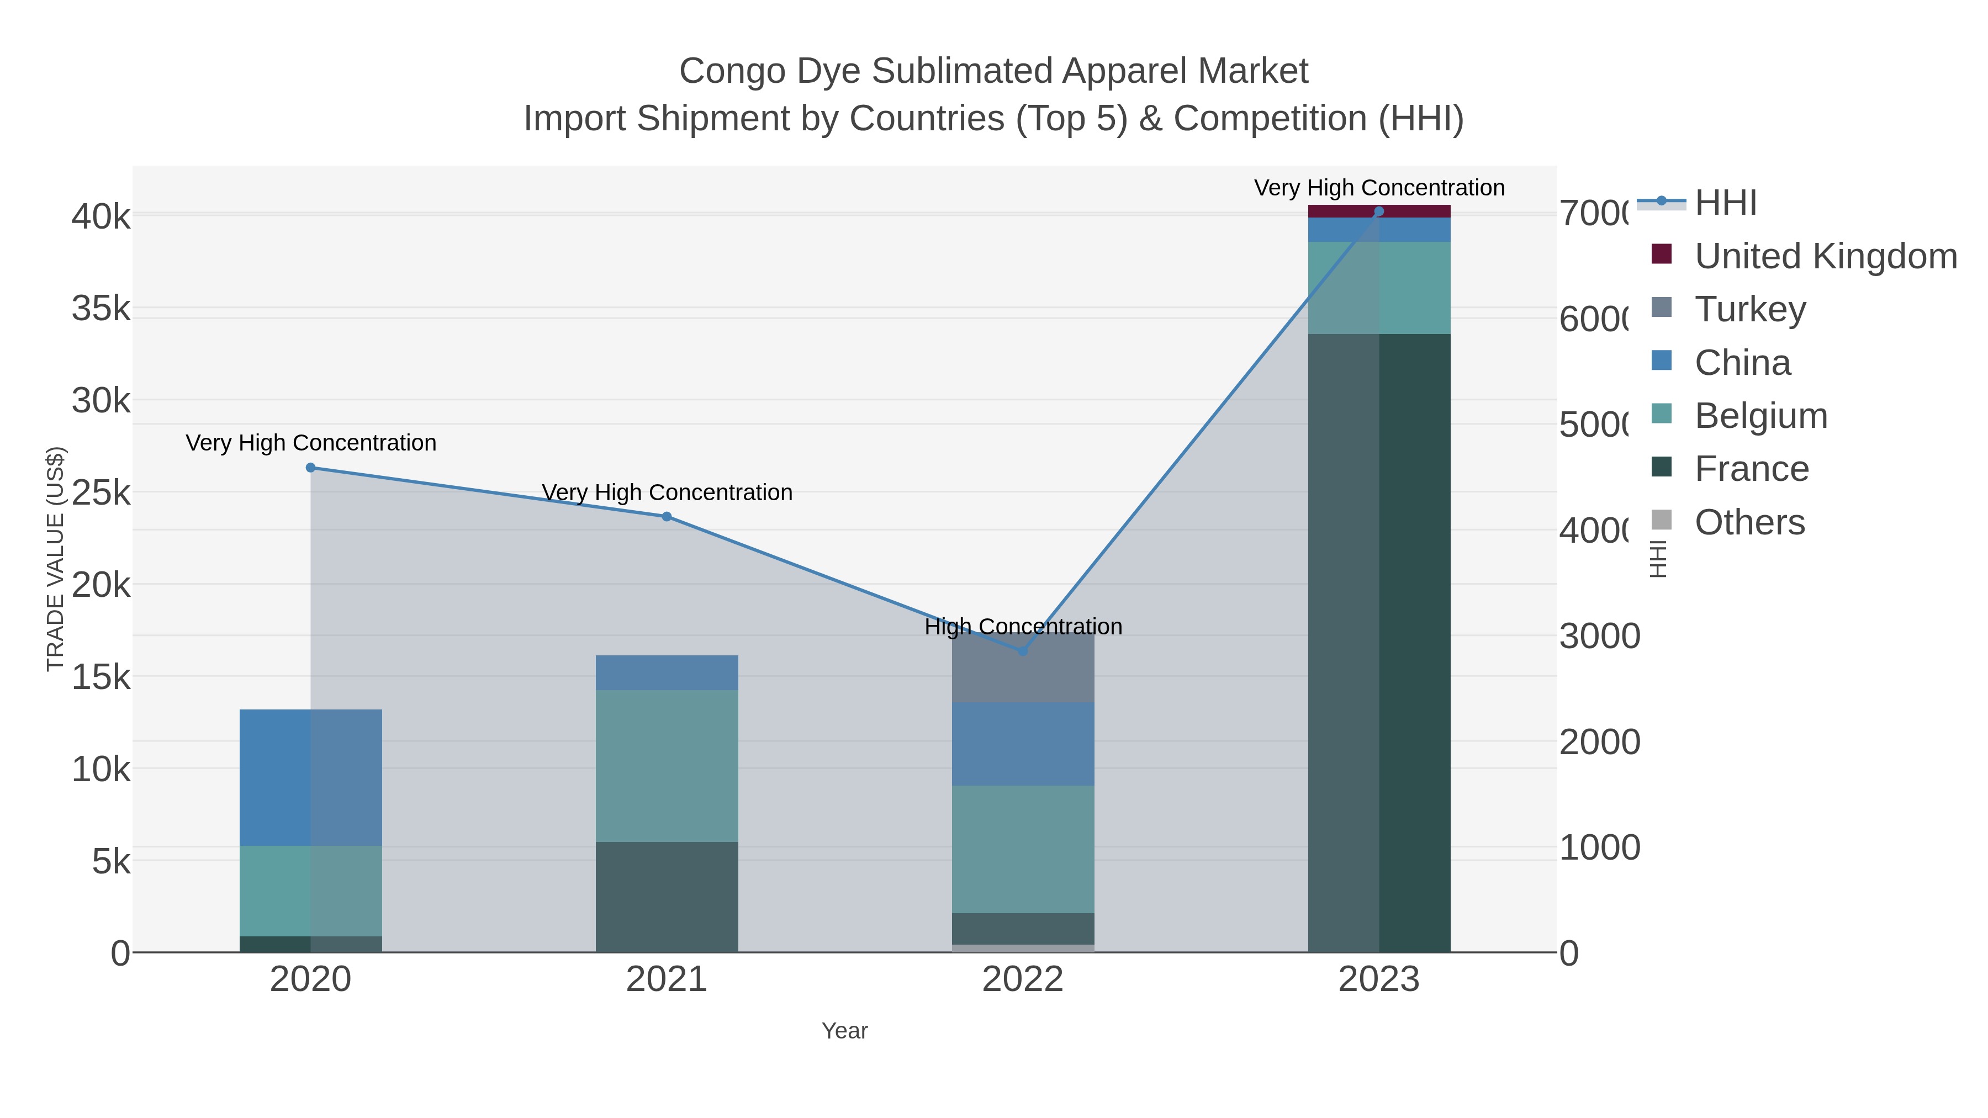
Task: Click the China segment of 2022 bar
Action: coord(1023,744)
